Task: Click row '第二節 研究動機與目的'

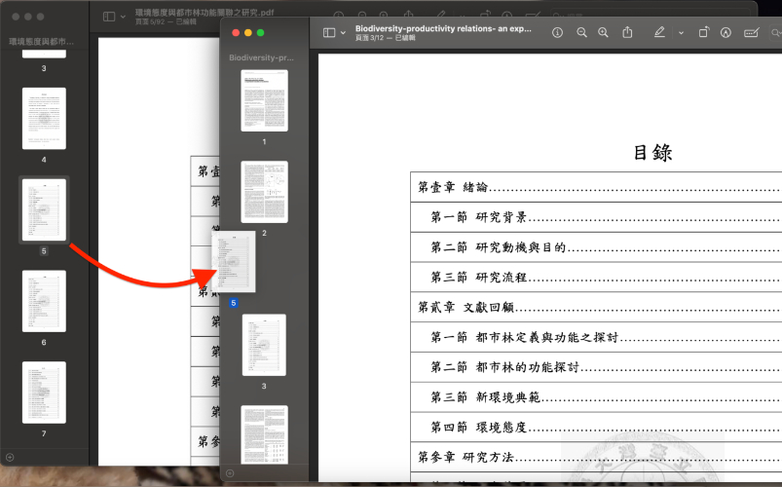Action: 596,247
